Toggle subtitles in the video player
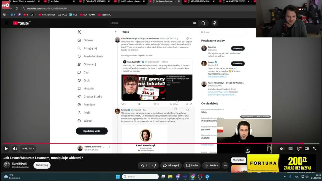The height and width of the screenshot is (181, 322). [x=291, y=149]
